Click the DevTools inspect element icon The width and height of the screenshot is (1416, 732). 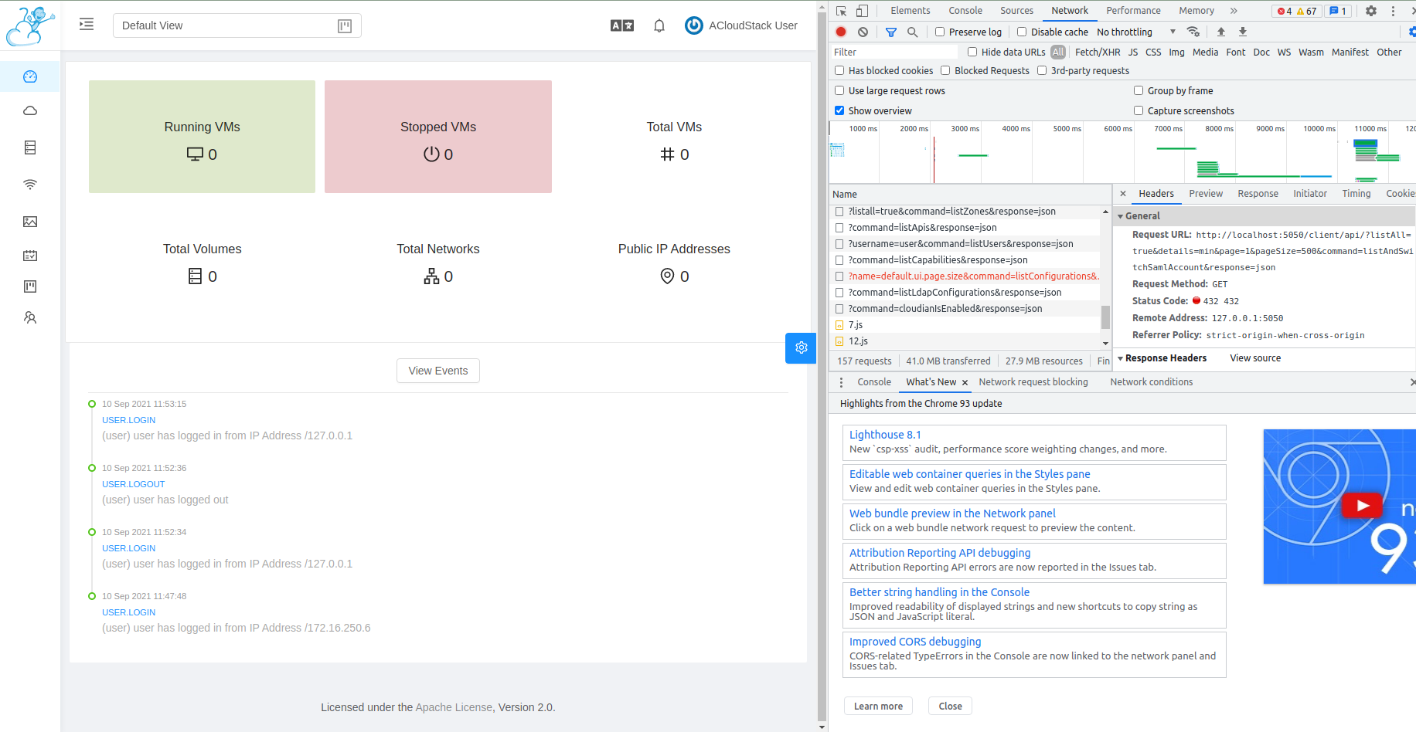pyautogui.click(x=842, y=11)
